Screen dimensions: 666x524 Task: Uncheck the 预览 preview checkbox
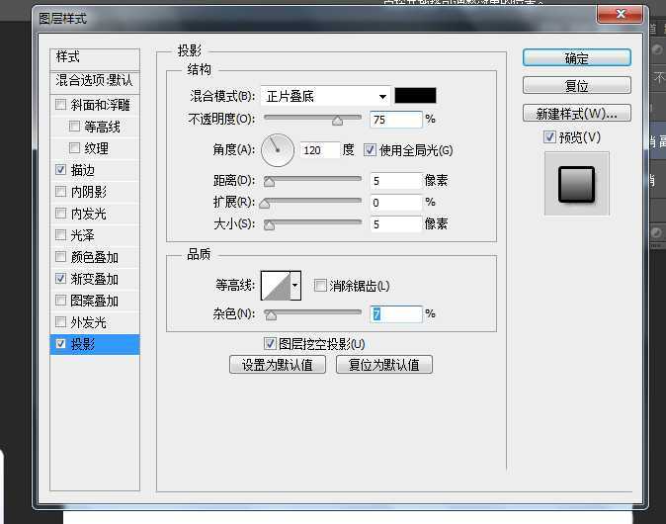point(549,137)
